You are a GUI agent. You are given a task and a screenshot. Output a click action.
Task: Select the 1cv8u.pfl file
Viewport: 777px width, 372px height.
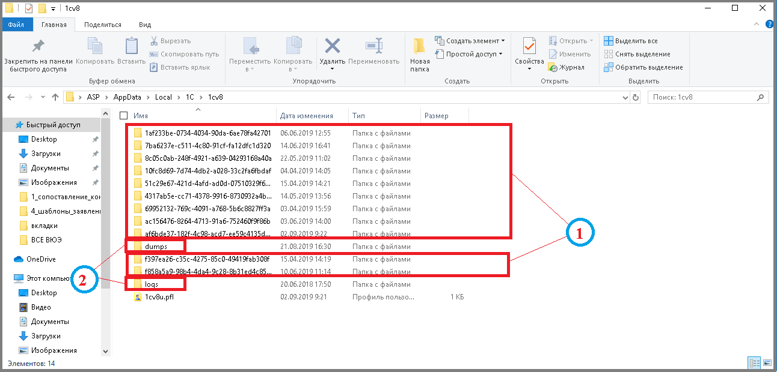[x=159, y=297]
